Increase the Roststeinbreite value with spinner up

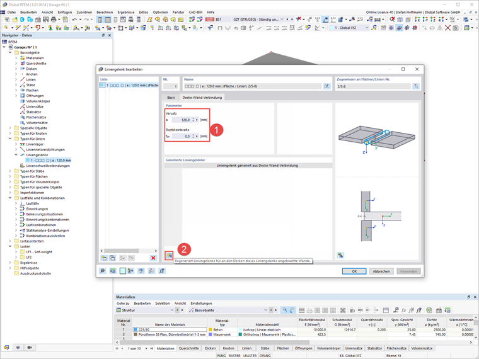tap(193, 135)
